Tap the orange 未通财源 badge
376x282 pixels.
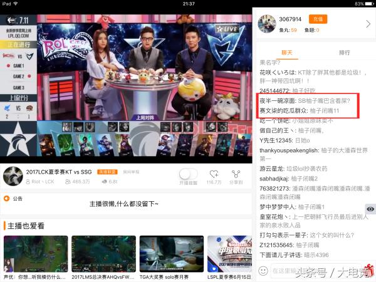click(x=107, y=172)
